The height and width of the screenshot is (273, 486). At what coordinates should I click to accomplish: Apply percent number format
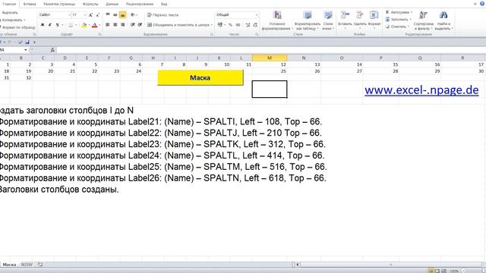[x=230, y=25]
